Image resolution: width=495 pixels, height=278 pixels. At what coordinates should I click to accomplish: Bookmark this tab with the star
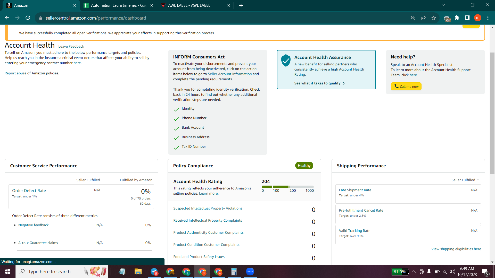coord(434,18)
